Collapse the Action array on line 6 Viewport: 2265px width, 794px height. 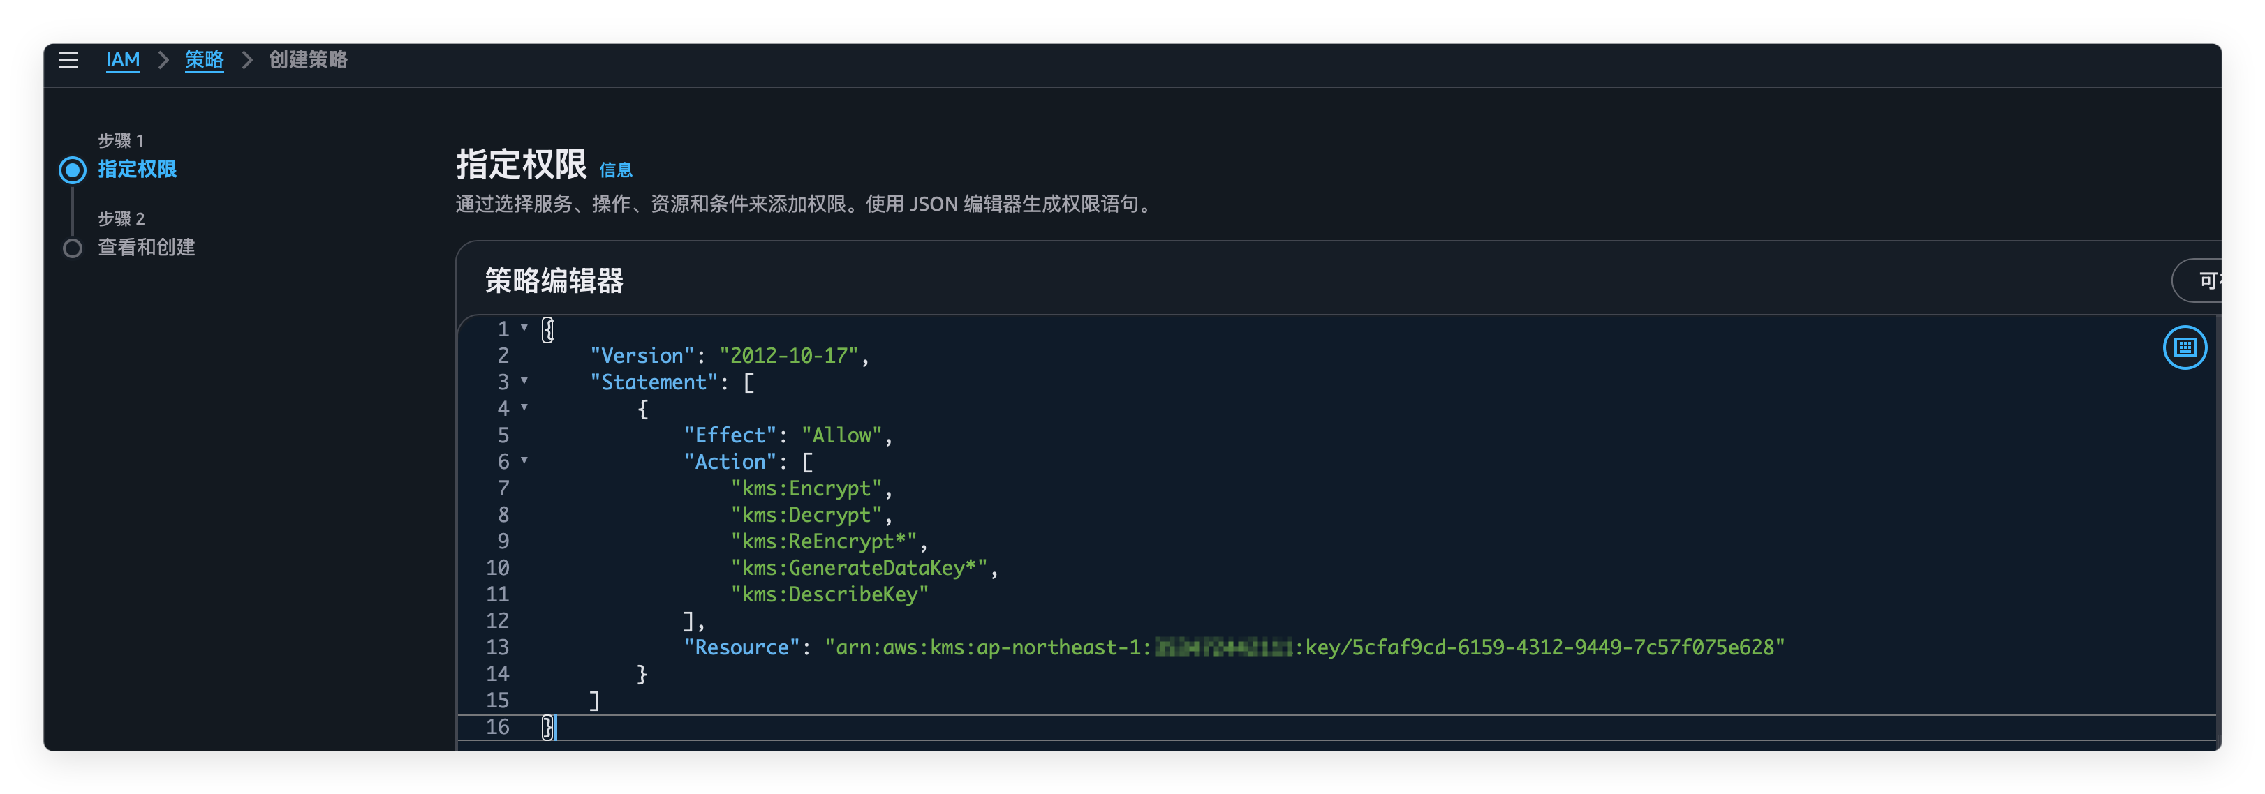click(x=525, y=462)
